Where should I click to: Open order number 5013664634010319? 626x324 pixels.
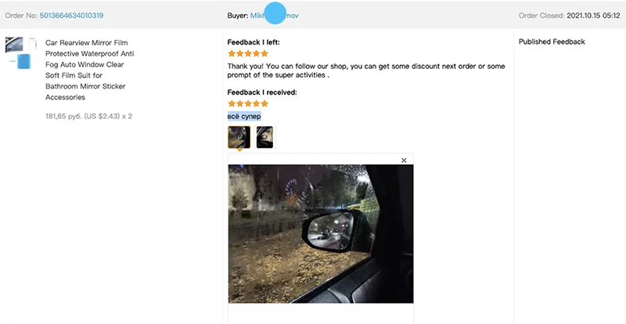coord(71,16)
